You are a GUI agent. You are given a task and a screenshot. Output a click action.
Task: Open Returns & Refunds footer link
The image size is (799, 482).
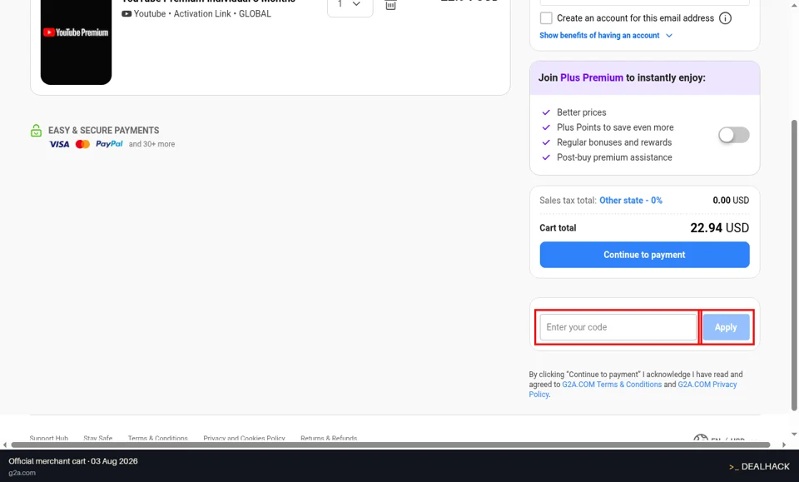point(329,438)
